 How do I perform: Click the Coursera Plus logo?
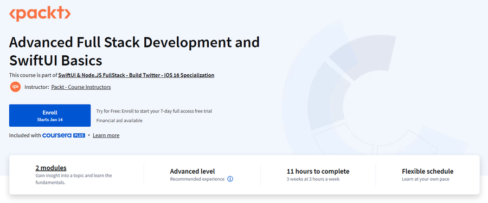click(63, 135)
